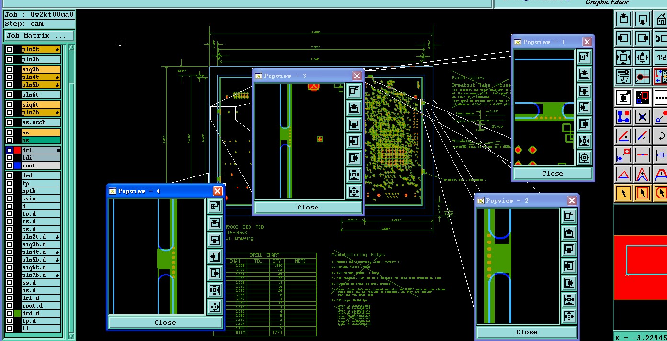Viewport: 667px width, 341px height.
Task: Select the layer name cvia
Action: pyautogui.click(x=41, y=198)
